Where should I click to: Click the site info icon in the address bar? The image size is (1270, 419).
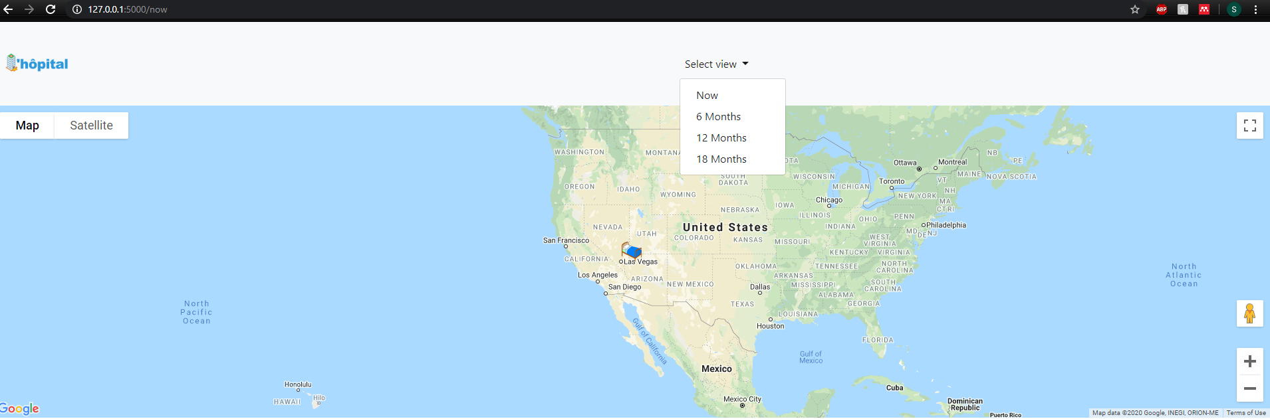(x=77, y=9)
